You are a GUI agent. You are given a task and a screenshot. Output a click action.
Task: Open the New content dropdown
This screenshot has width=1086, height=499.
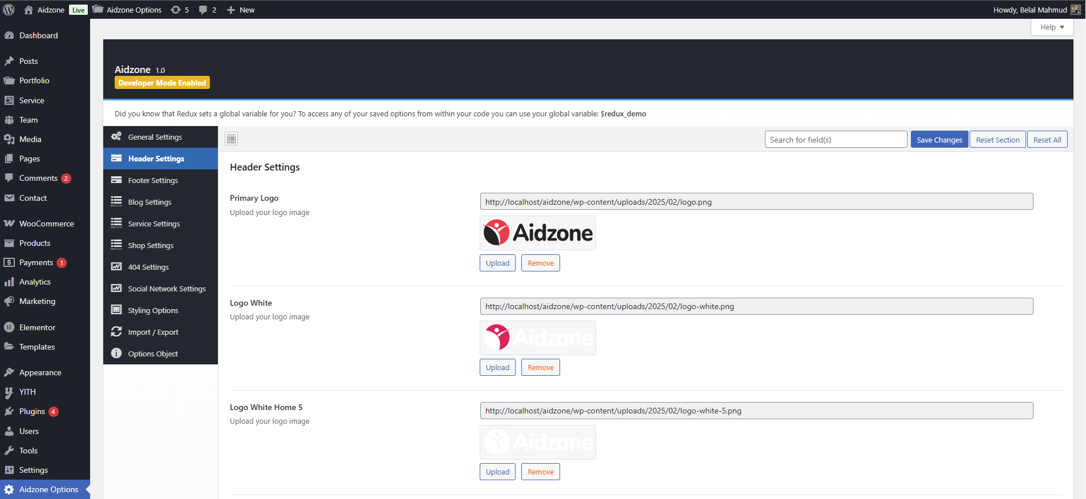(x=241, y=10)
